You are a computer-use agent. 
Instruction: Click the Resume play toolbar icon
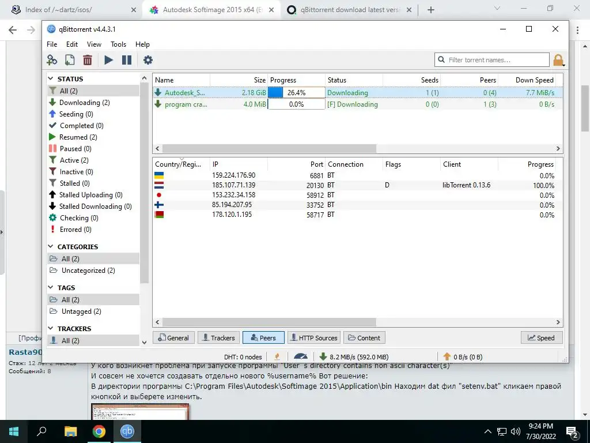(108, 60)
